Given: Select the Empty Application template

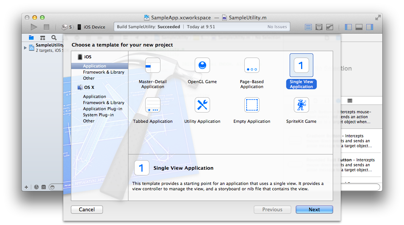Looking at the screenshot, I should [x=252, y=105].
